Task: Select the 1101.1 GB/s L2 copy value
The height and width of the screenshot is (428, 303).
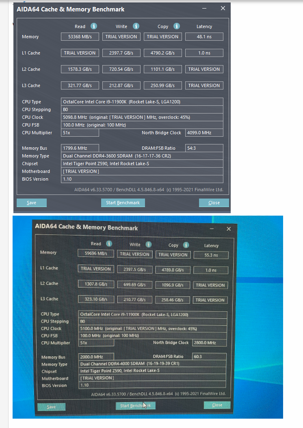Action: (x=163, y=69)
